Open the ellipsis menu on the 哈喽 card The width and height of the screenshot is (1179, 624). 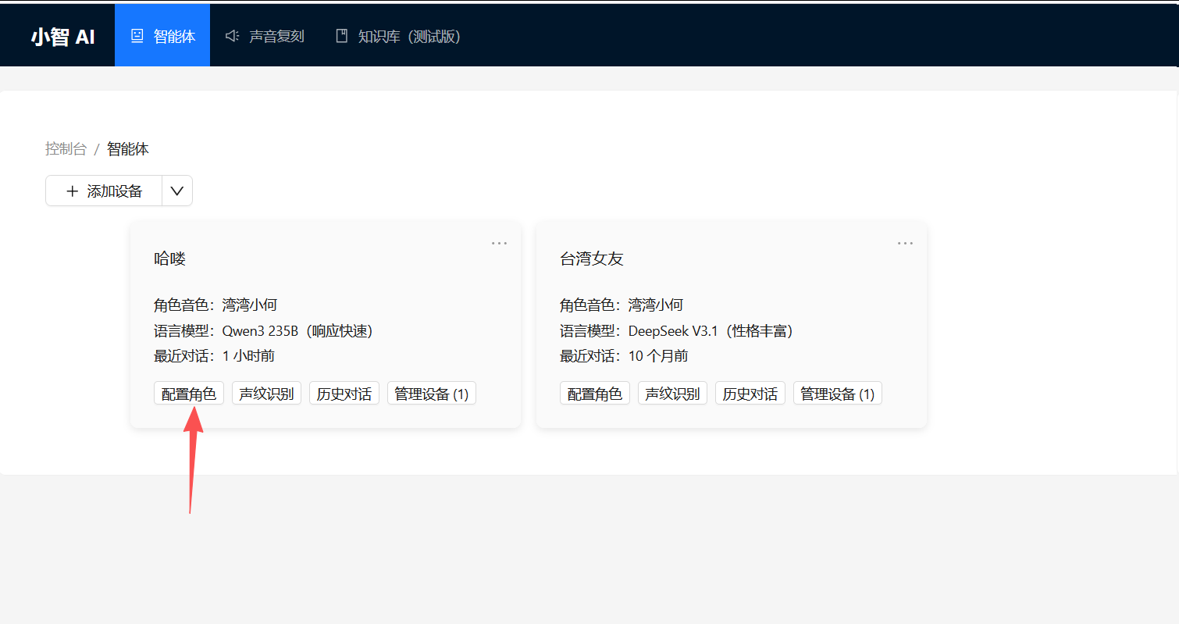(x=499, y=243)
